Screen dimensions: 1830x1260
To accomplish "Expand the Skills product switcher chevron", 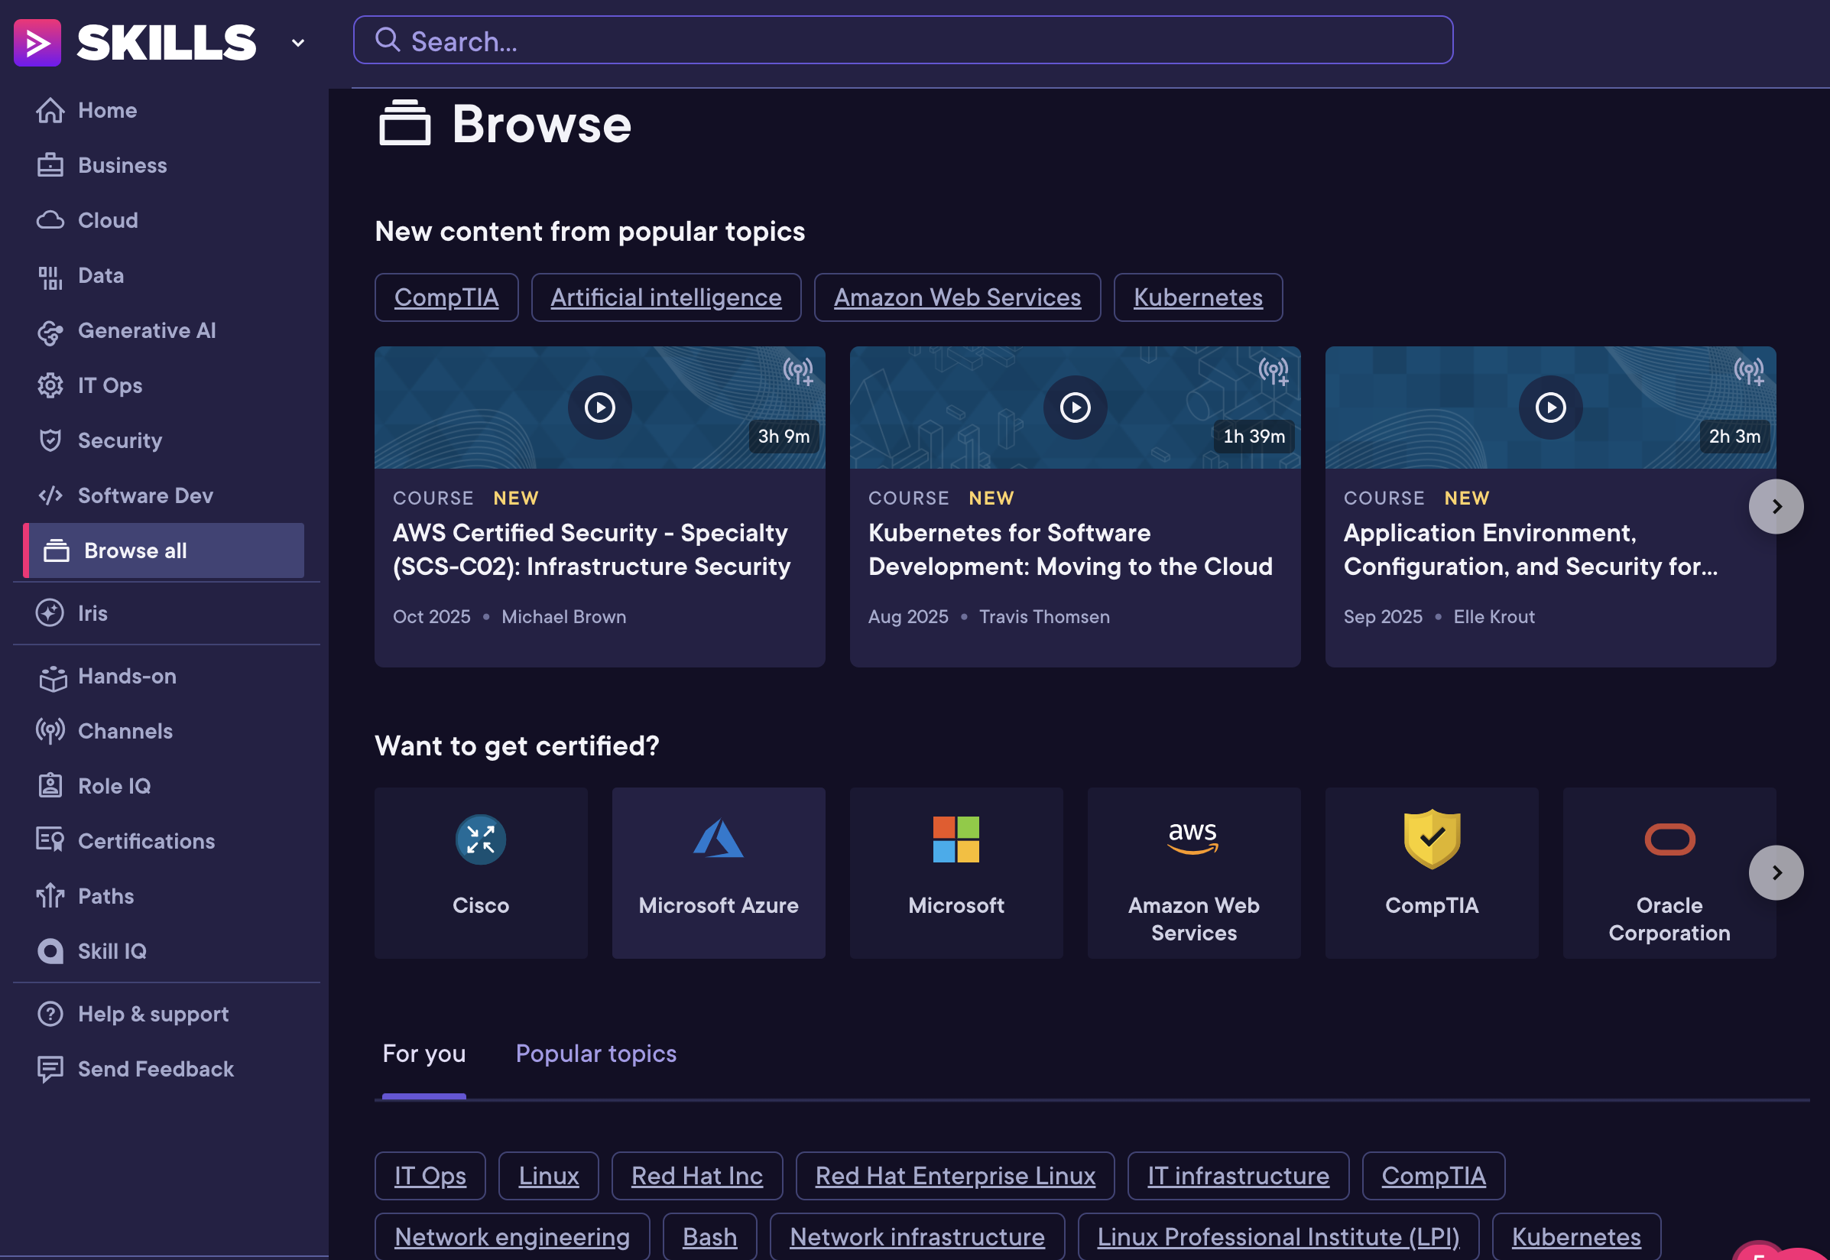I will pos(297,43).
